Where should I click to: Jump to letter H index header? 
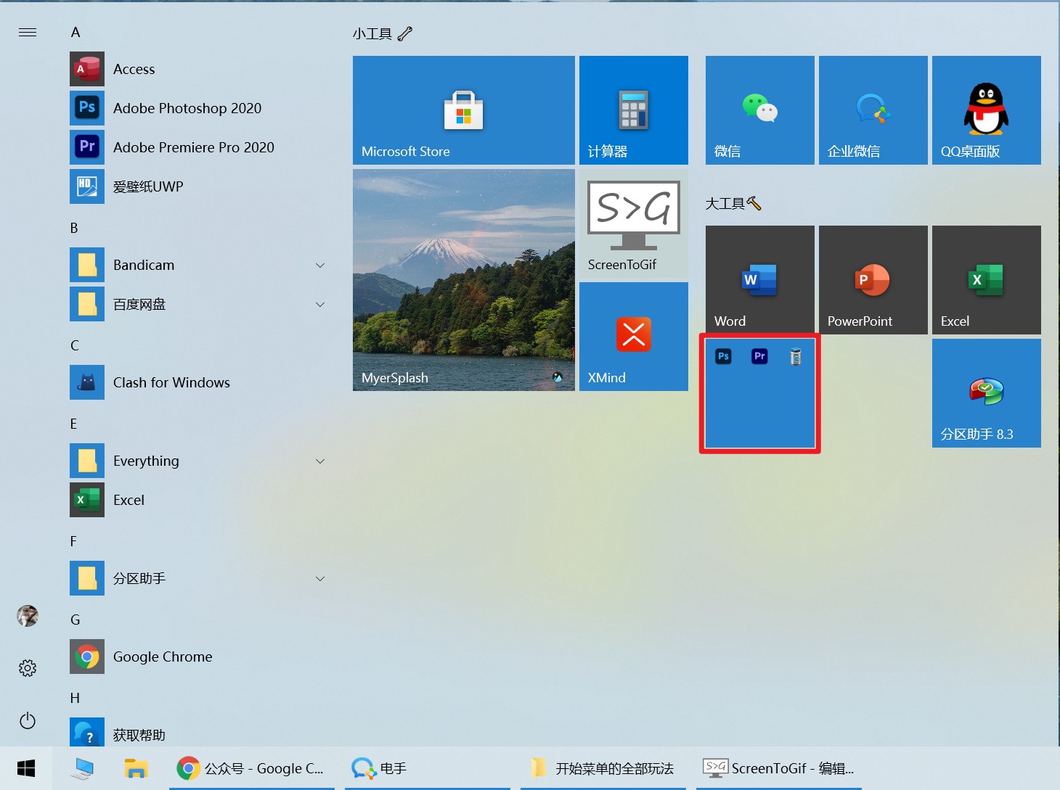(75, 698)
